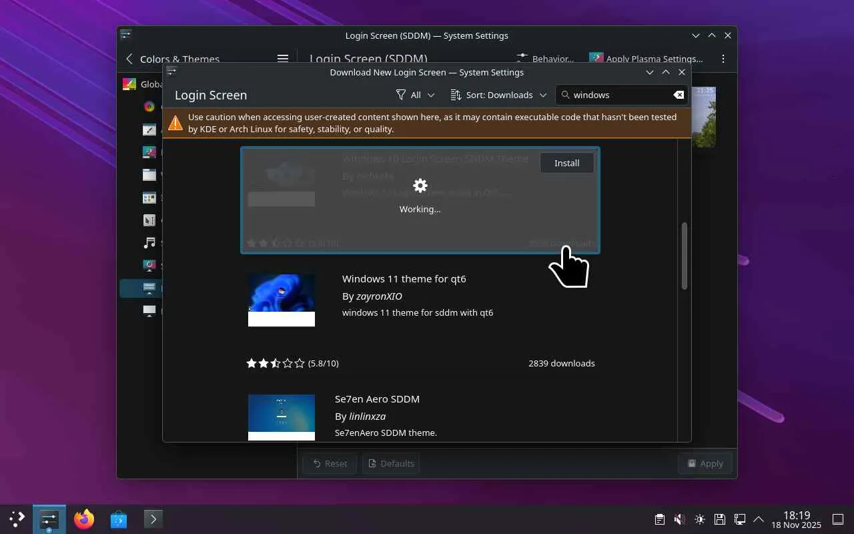Go back from Colors & Themes
The height and width of the screenshot is (534, 854).
(x=129, y=59)
